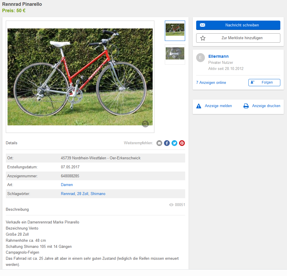Open the 28 Zoll keyword link
Screen dimensions: 287x276
[83, 194]
